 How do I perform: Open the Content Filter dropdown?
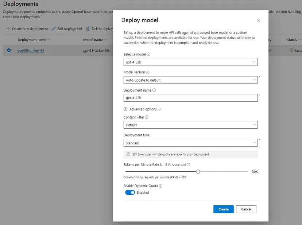tap(190, 125)
